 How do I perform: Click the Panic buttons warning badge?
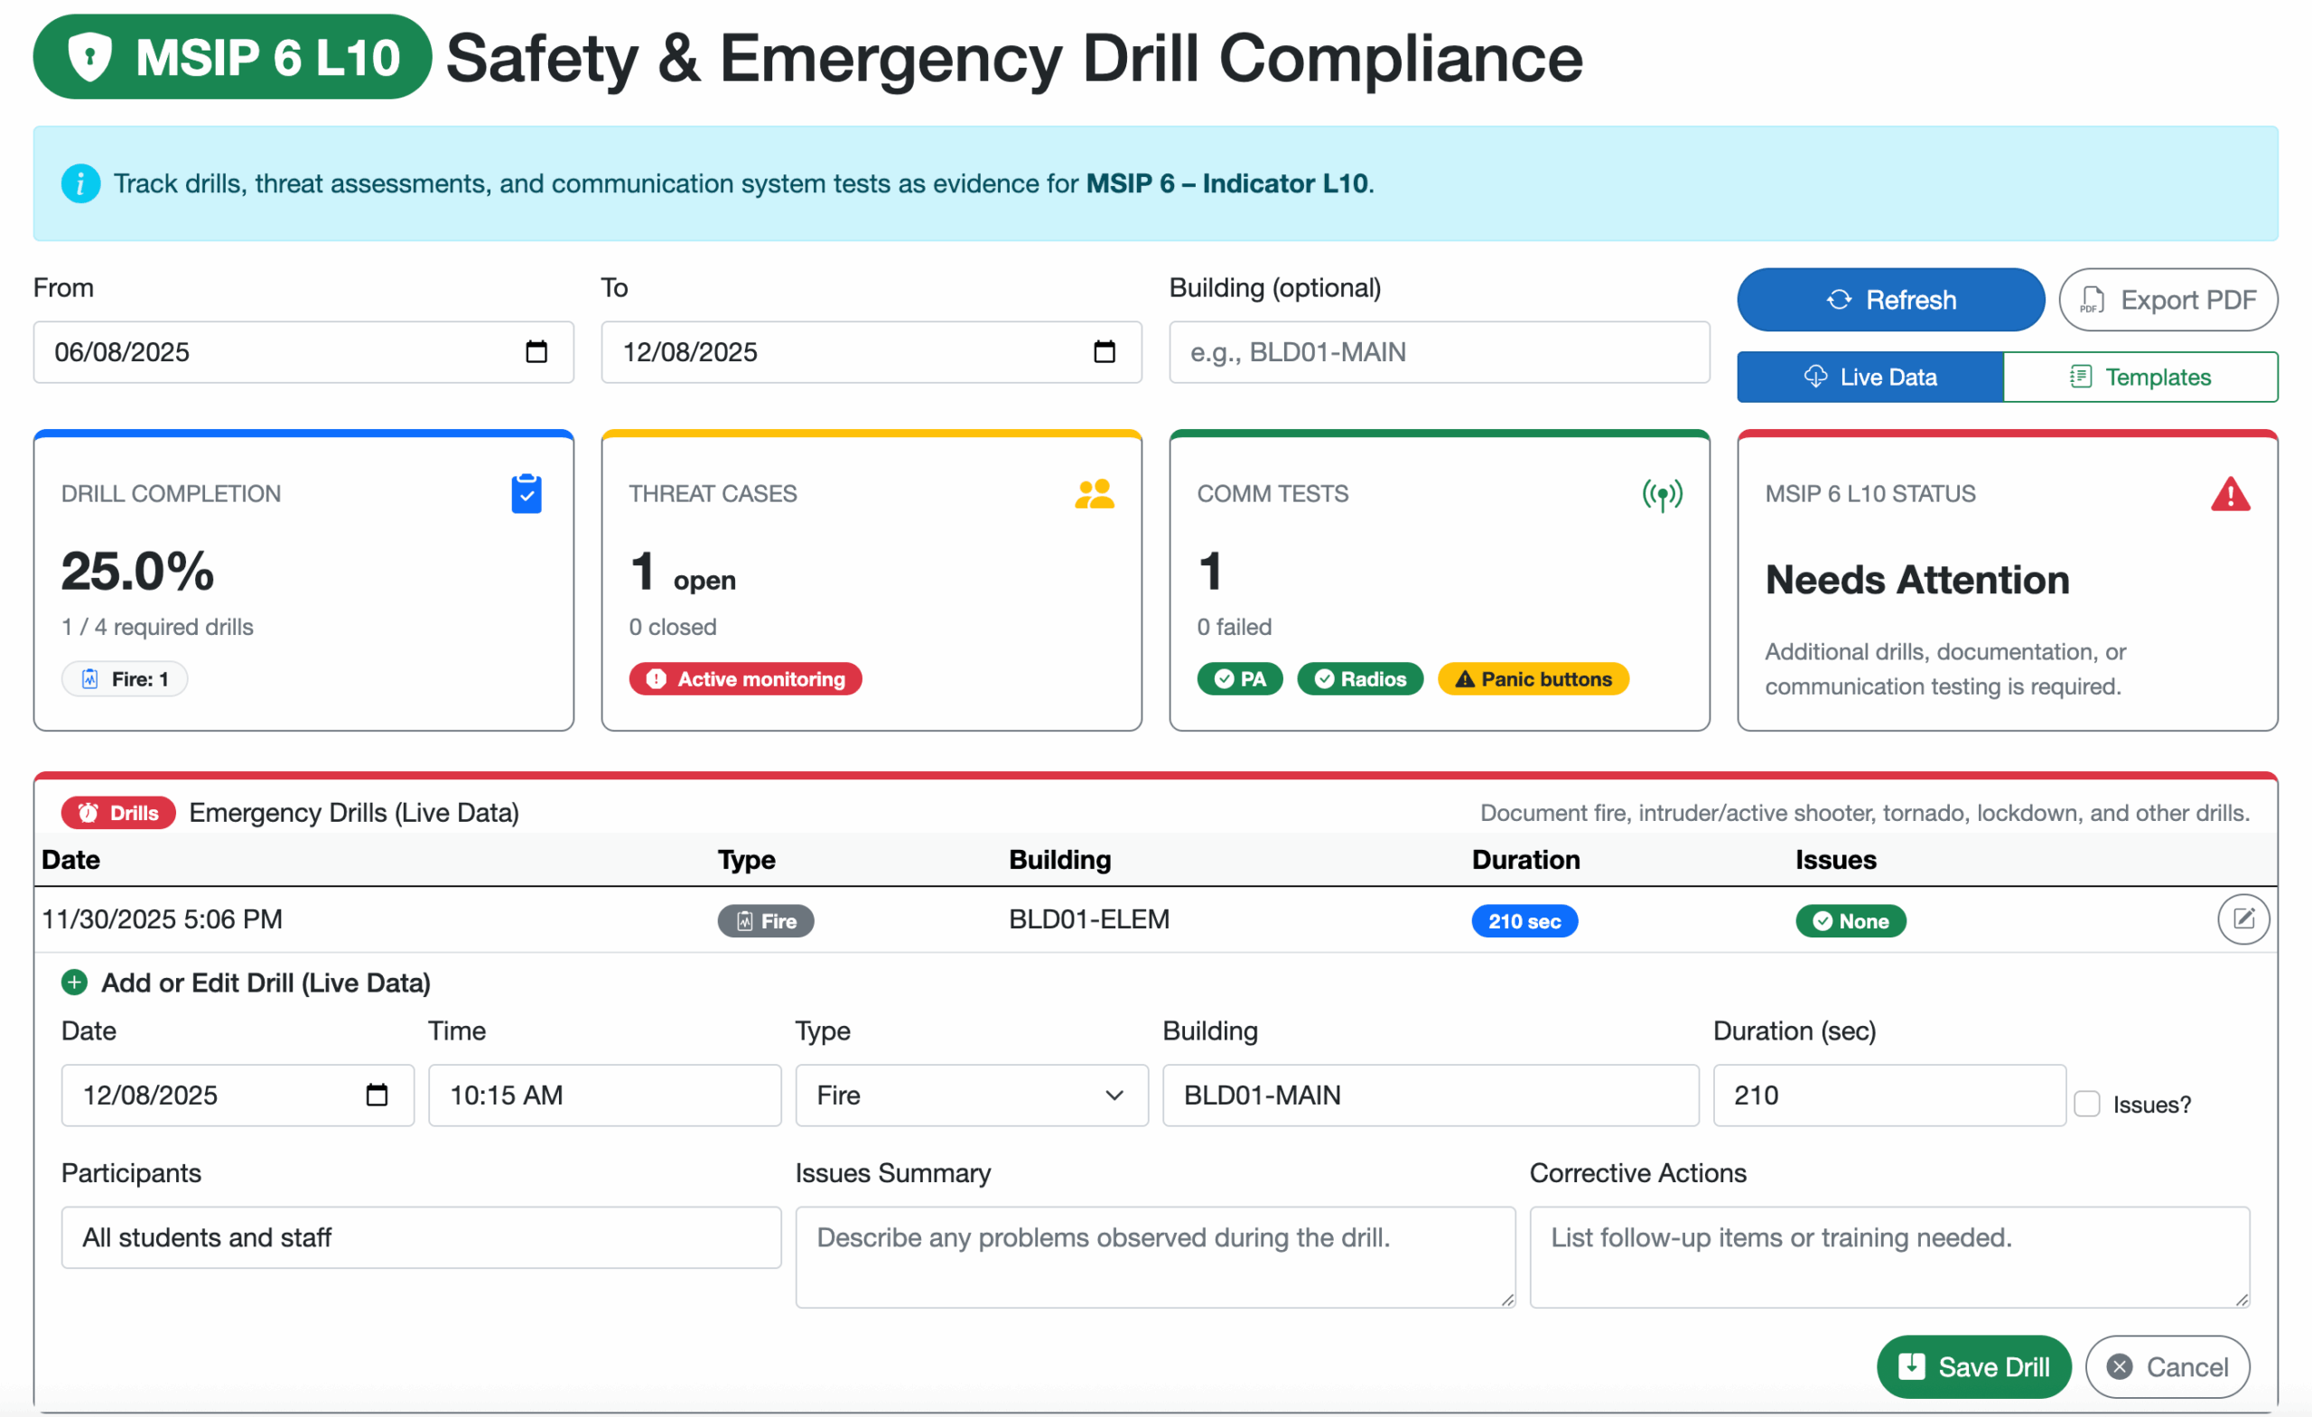point(1533,678)
